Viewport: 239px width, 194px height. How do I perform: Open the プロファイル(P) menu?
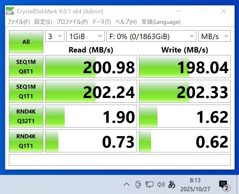coord(72,22)
